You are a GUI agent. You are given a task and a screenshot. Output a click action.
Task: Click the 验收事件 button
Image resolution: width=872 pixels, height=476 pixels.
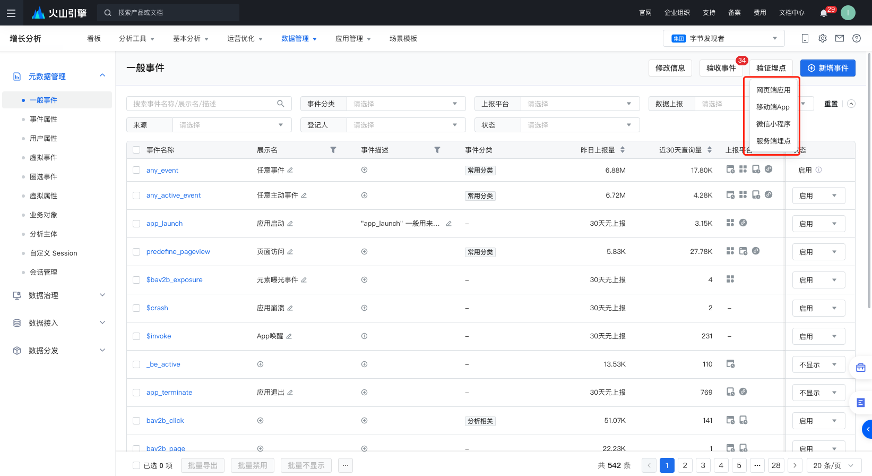coord(721,68)
